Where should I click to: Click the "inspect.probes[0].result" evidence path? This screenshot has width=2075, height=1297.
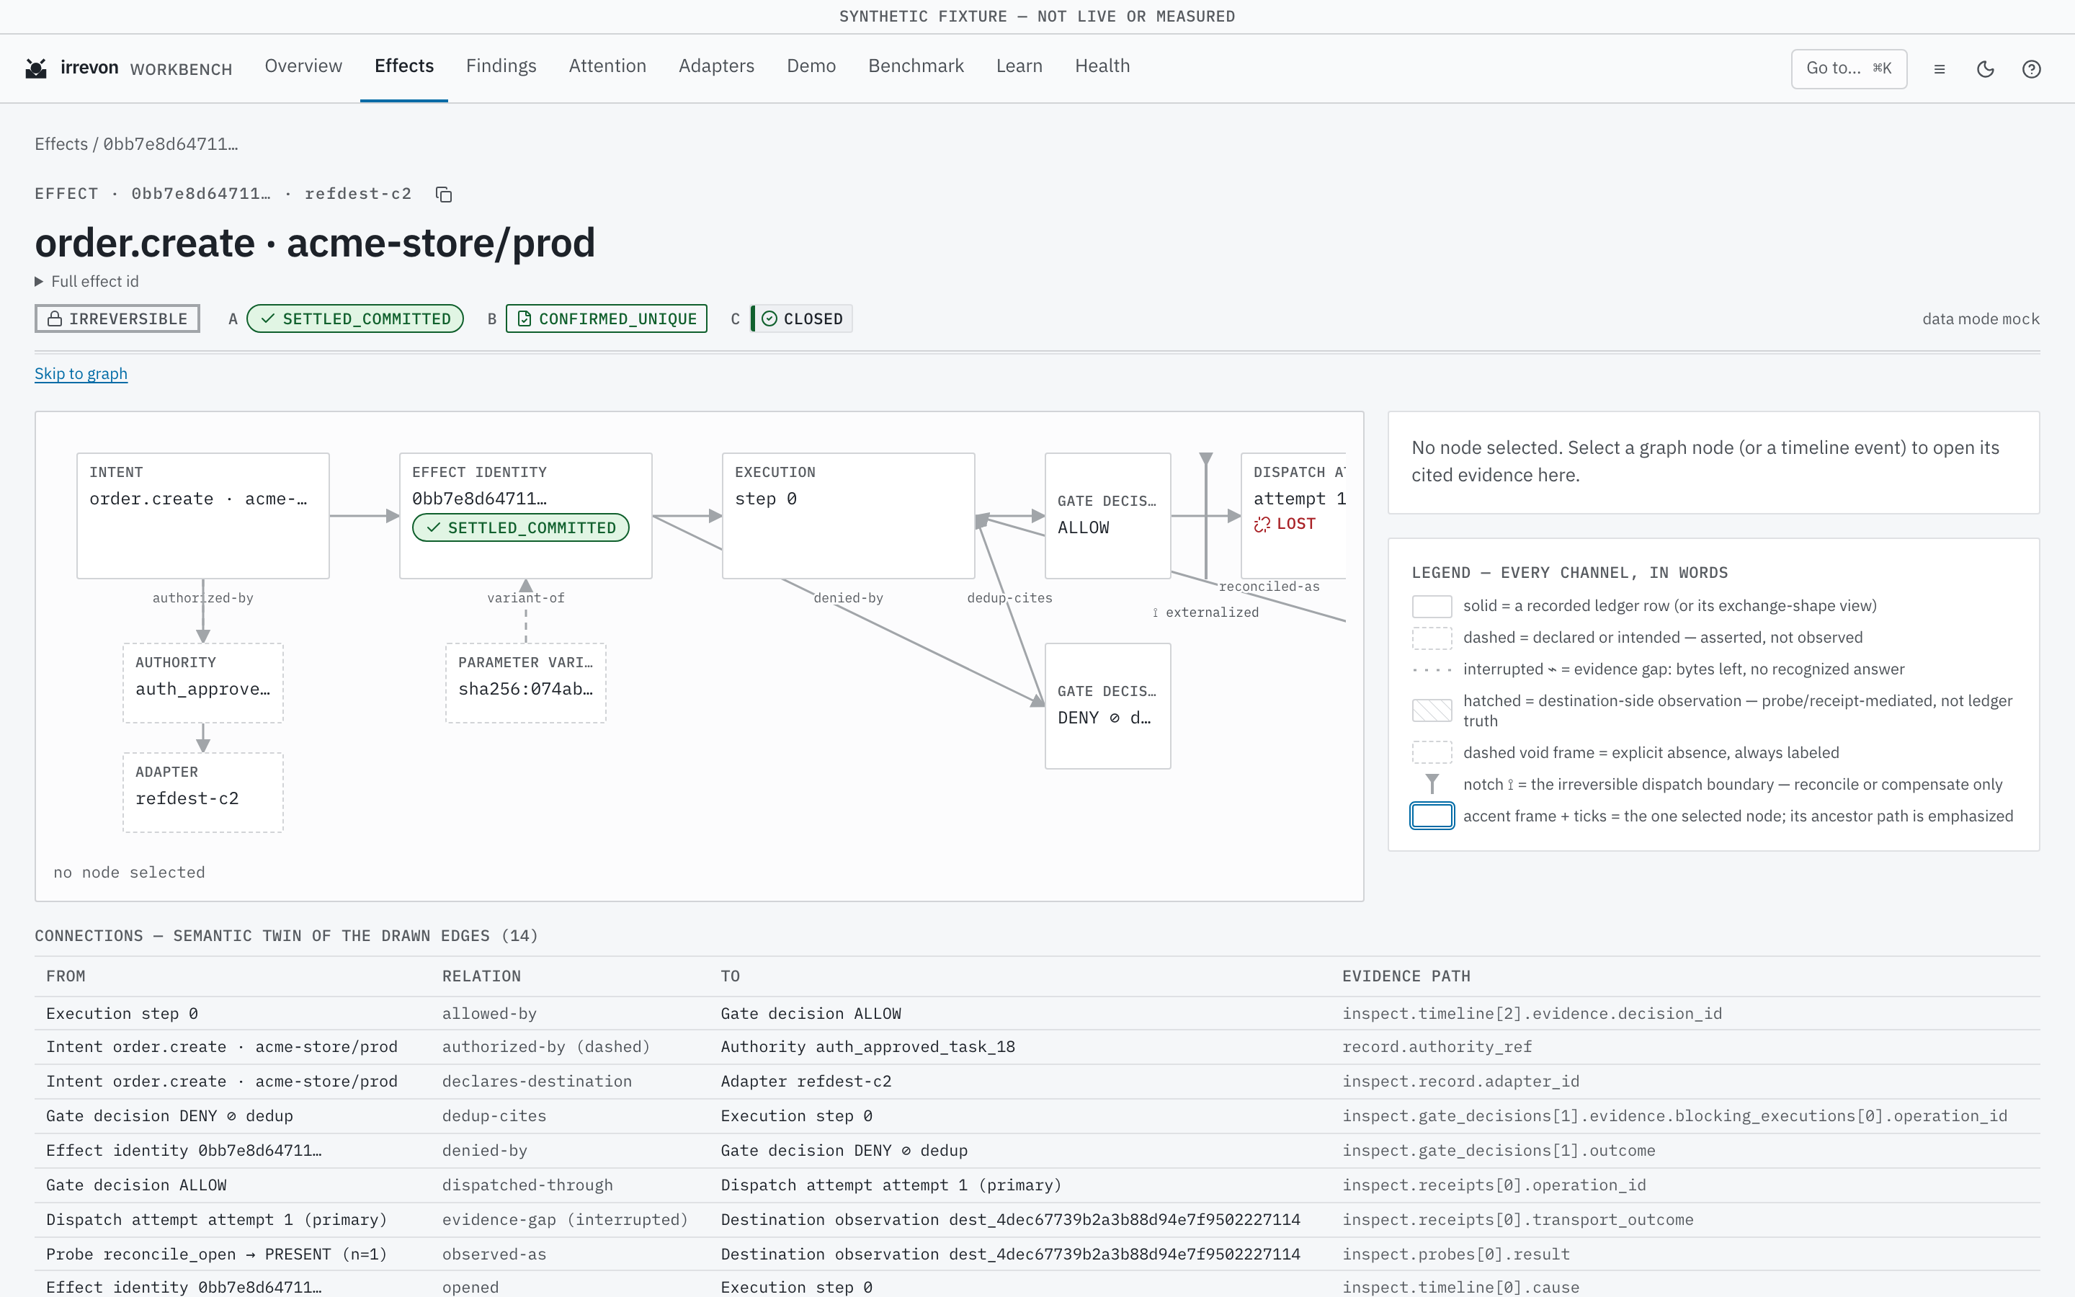[1456, 1254]
